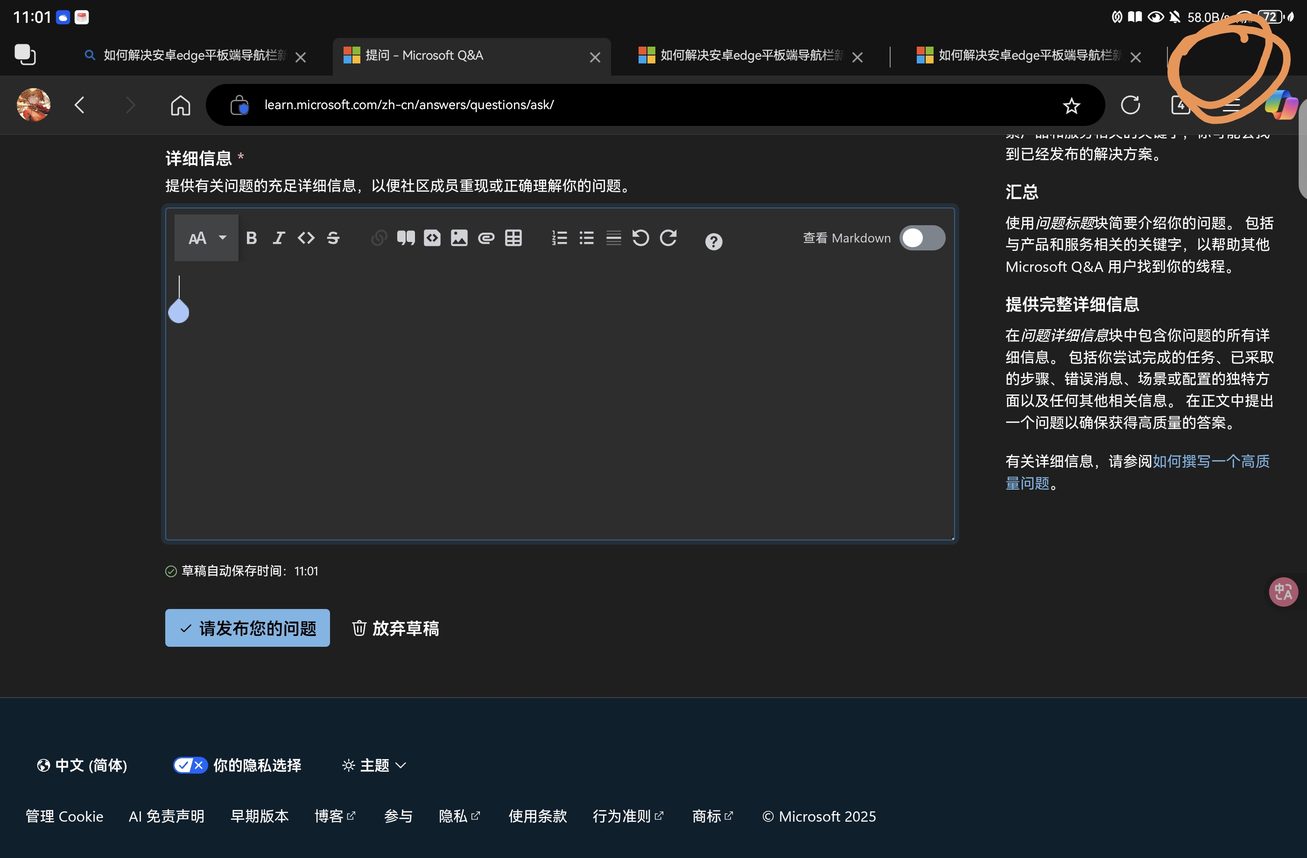Insert a hyperlink using the link icon
Viewport: 1307px width, 858px height.
(379, 238)
